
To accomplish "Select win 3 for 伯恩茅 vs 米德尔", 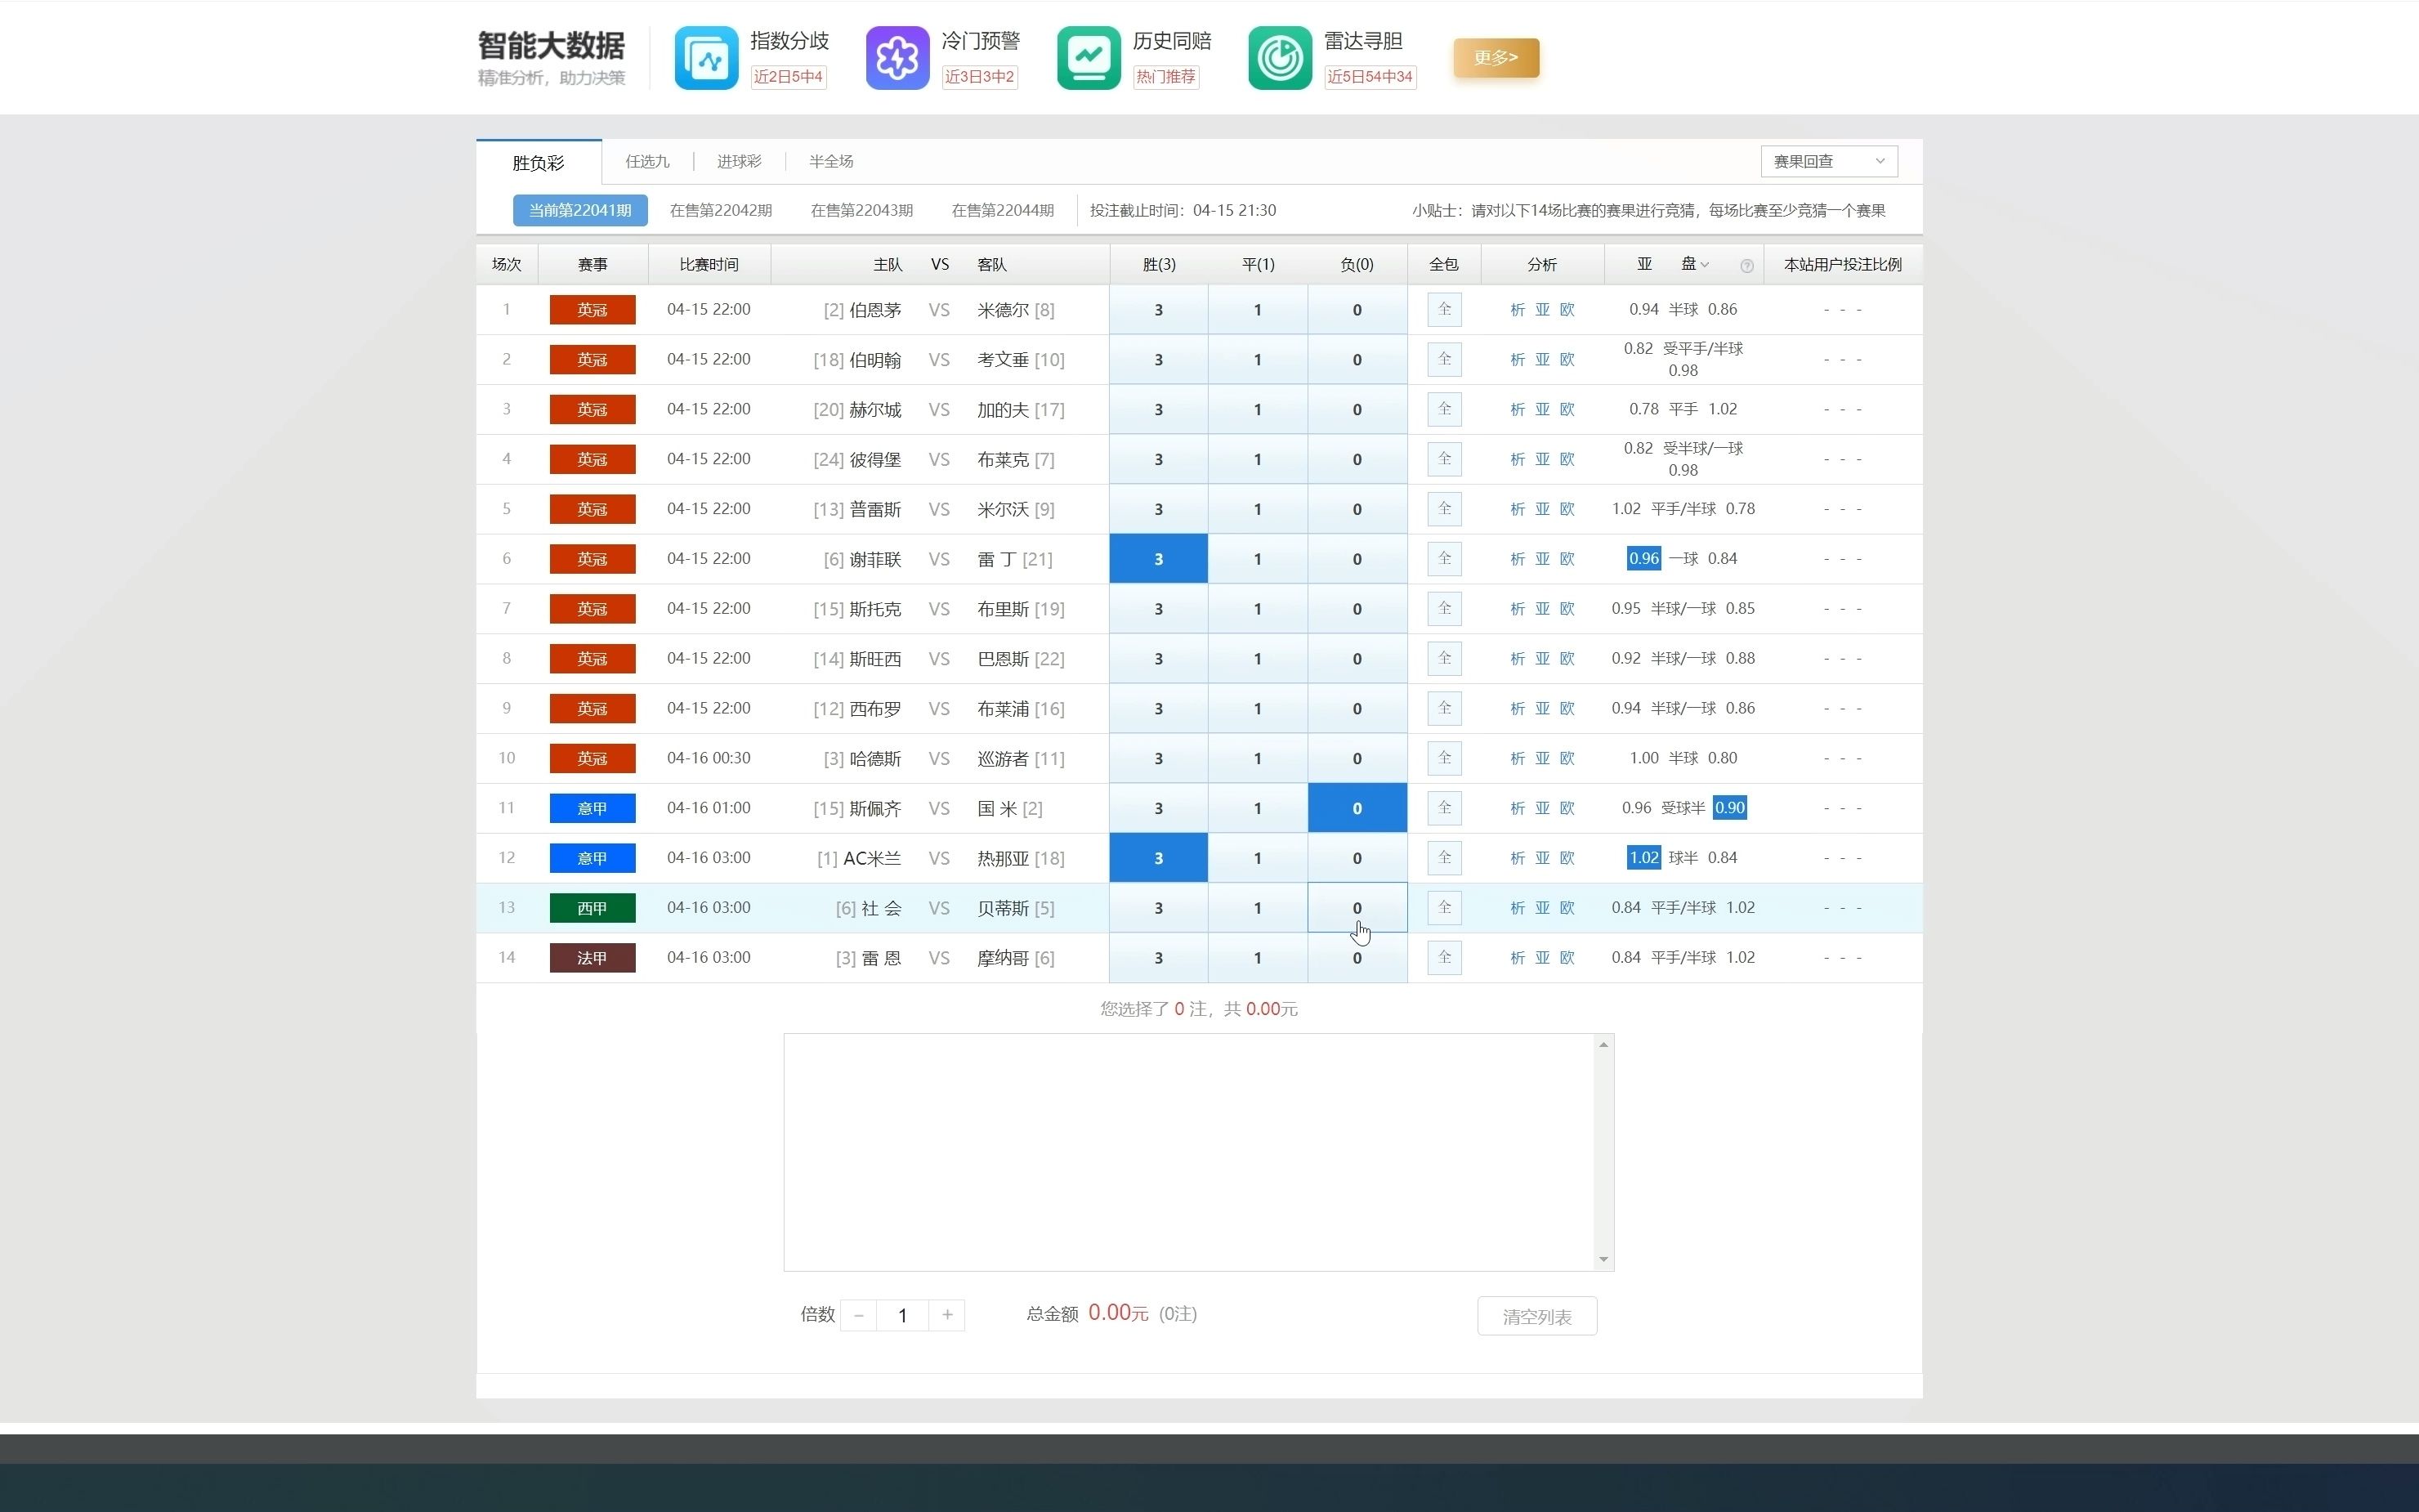I will click(x=1159, y=310).
